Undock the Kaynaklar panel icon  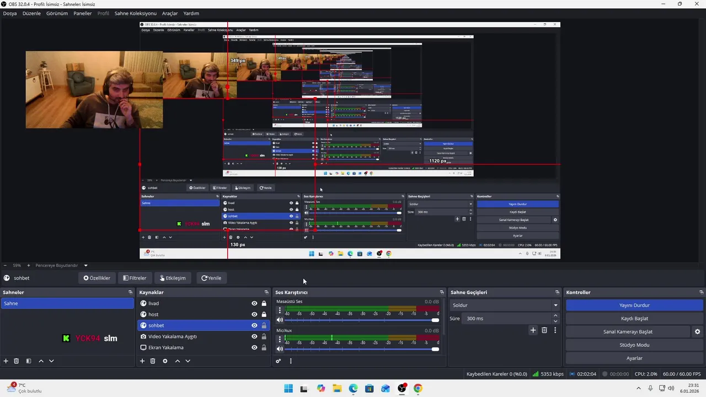(x=266, y=292)
